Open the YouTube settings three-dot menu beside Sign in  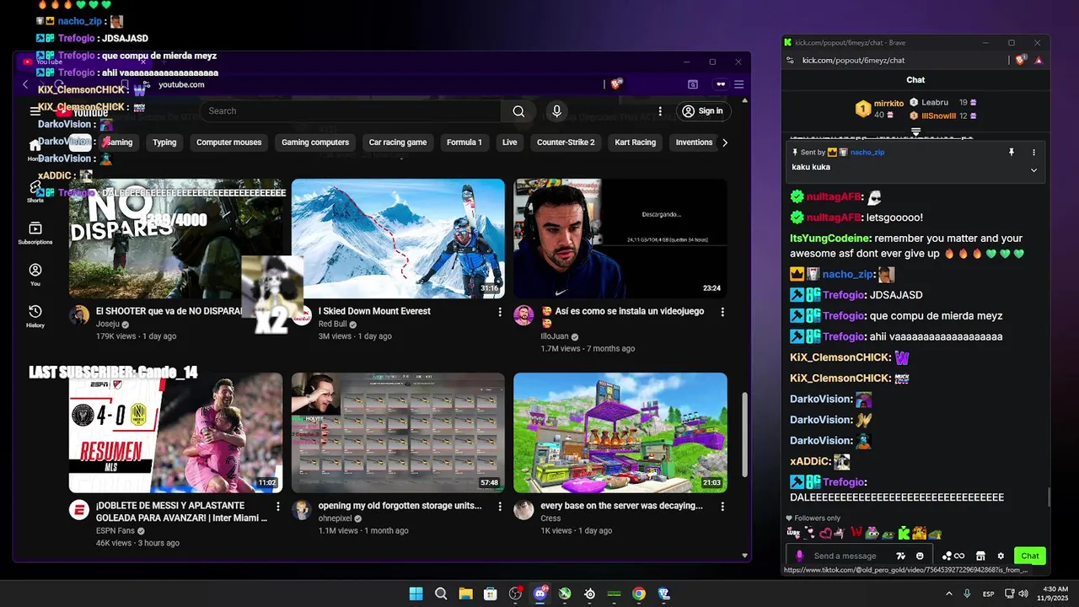pyautogui.click(x=660, y=111)
